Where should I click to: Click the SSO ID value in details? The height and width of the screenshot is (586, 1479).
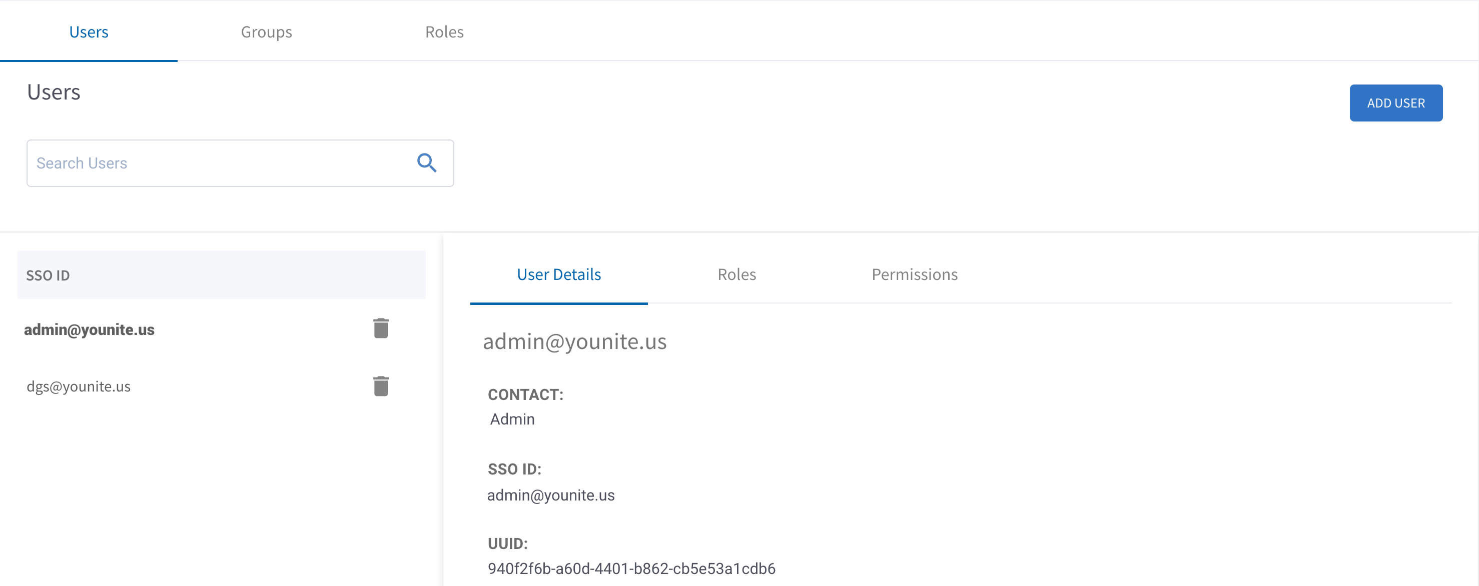pyautogui.click(x=550, y=494)
